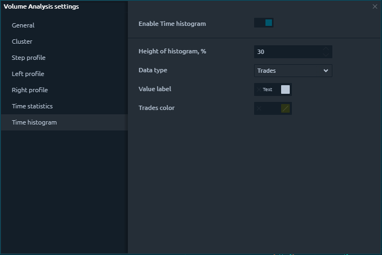Click the chevron arrow in Data type box
382x255 pixels.
point(325,71)
